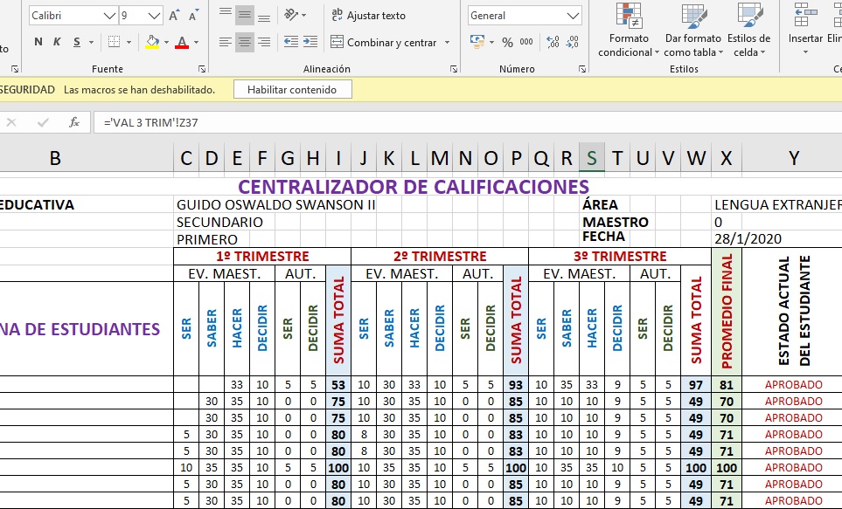Select the 28/1/2020 date cell

pos(748,238)
